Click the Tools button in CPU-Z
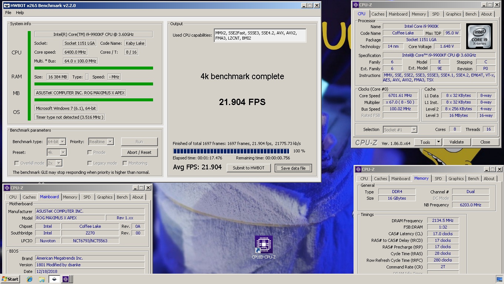Image resolution: width=504 pixels, height=284 pixels. (425, 142)
